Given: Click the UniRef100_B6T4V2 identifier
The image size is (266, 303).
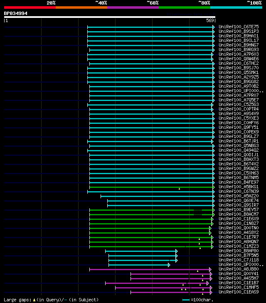Looking at the screenshot, I should [239, 164].
